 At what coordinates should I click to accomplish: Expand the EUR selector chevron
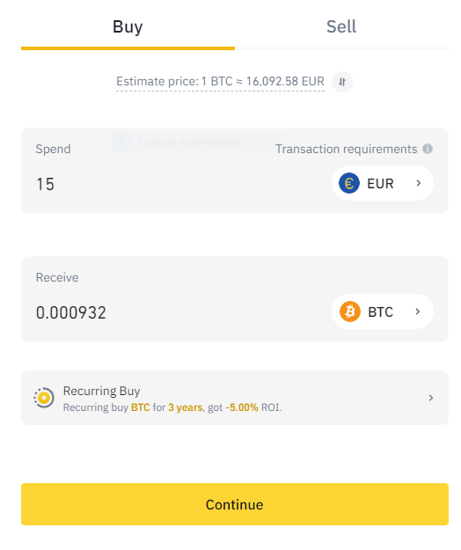[418, 183]
